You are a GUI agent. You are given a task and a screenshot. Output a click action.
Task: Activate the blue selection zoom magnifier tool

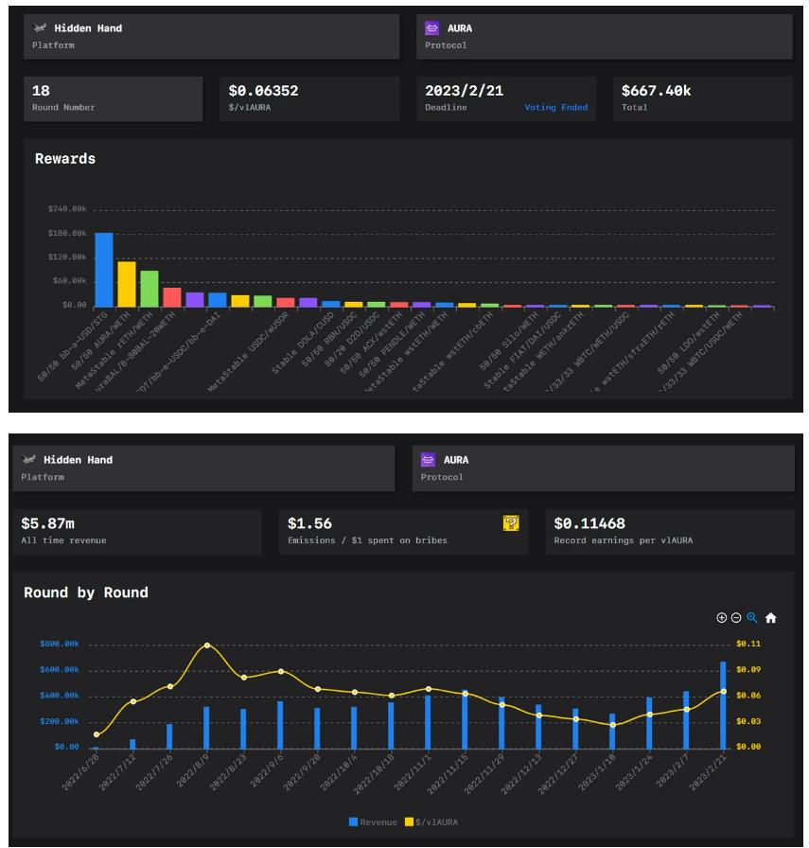(x=752, y=618)
